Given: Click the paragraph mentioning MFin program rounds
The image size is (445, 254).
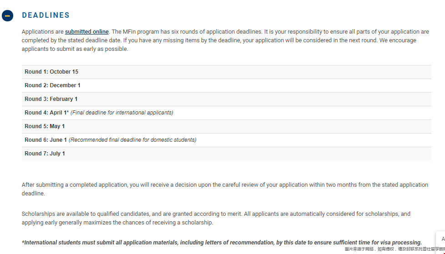Looking at the screenshot, I should [225, 40].
